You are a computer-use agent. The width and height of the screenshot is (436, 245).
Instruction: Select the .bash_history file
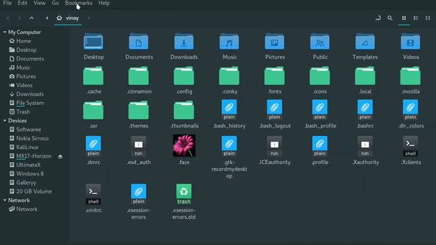[x=229, y=110]
